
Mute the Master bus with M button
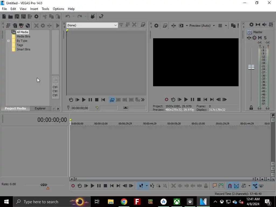tap(260, 38)
